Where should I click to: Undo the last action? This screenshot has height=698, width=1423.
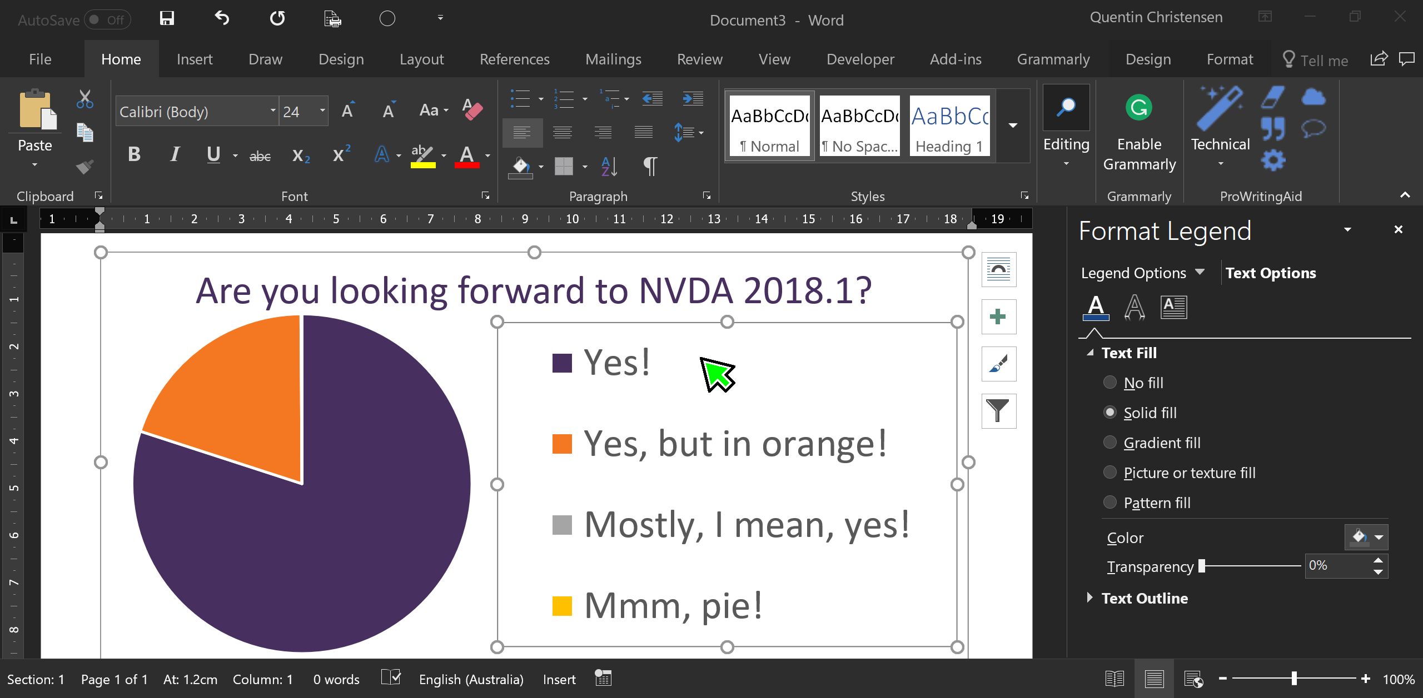pyautogui.click(x=222, y=18)
